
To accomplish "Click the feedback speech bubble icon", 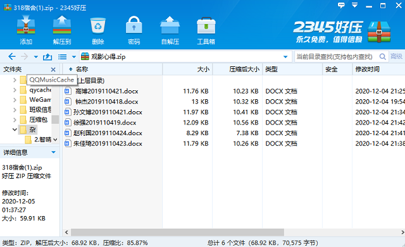I will (x=341, y=5).
